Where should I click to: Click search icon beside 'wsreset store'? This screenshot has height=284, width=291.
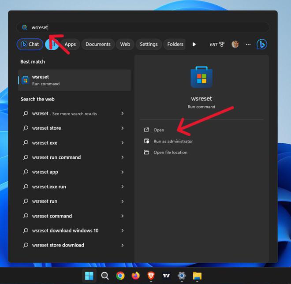[x=26, y=128]
